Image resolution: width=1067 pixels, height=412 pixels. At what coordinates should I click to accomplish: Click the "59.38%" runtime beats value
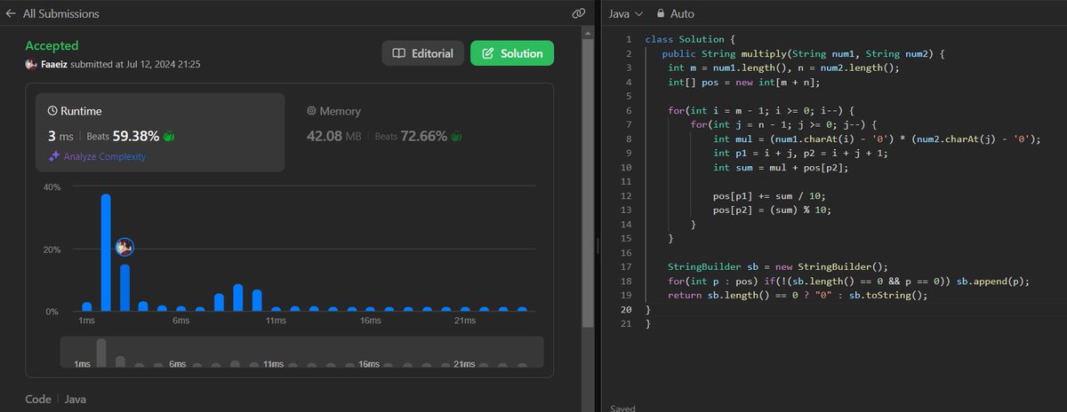pos(136,136)
